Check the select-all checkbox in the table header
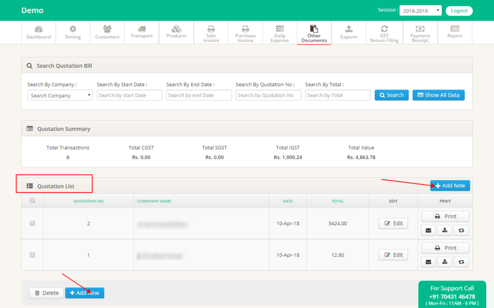The height and width of the screenshot is (308, 494). point(32,200)
